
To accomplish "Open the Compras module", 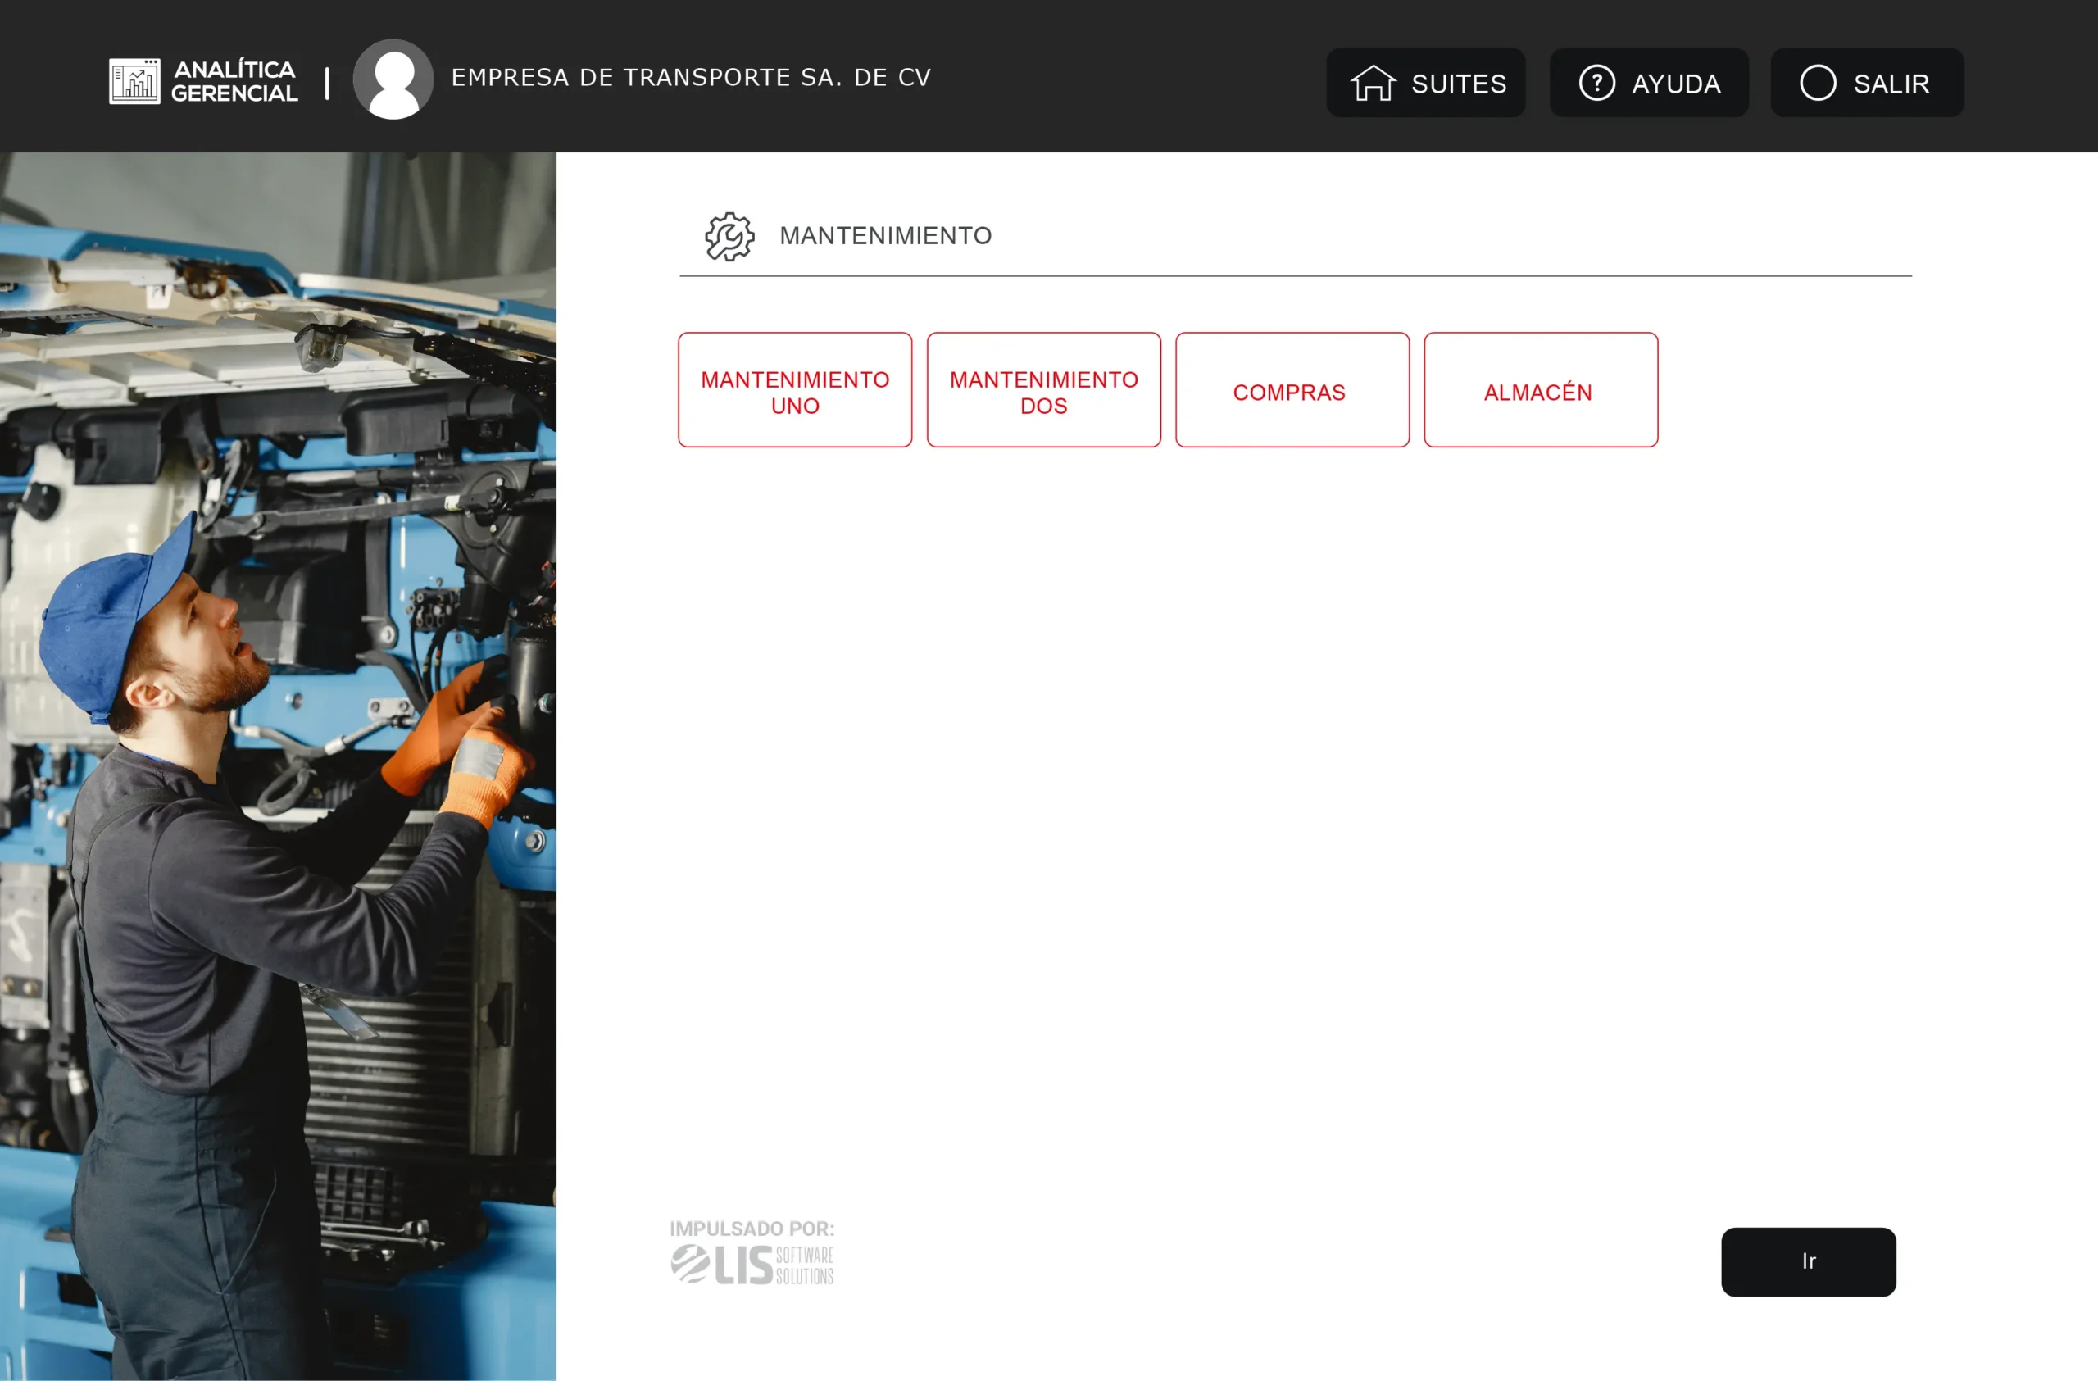I will click(1292, 390).
